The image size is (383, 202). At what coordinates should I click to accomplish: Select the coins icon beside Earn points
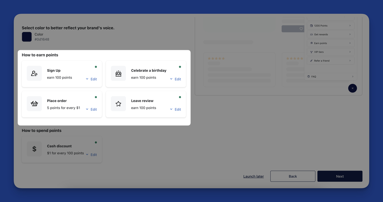(x=311, y=43)
